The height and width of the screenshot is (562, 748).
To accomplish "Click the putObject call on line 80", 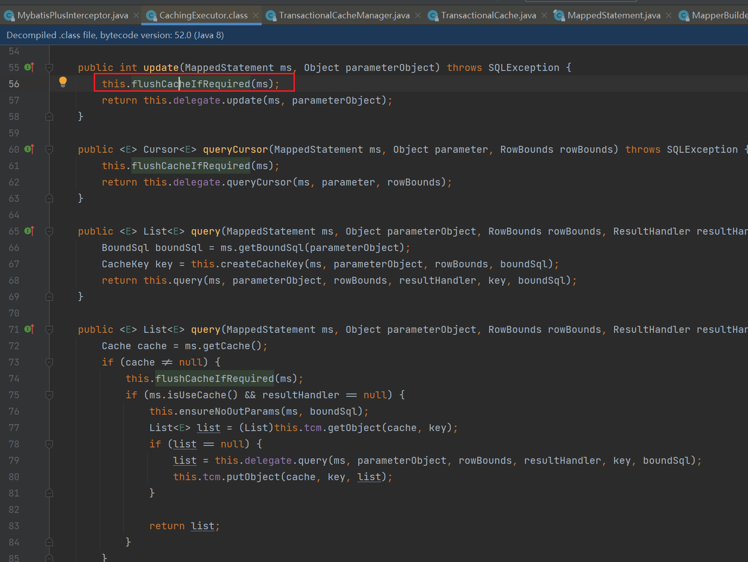I will 253,477.
